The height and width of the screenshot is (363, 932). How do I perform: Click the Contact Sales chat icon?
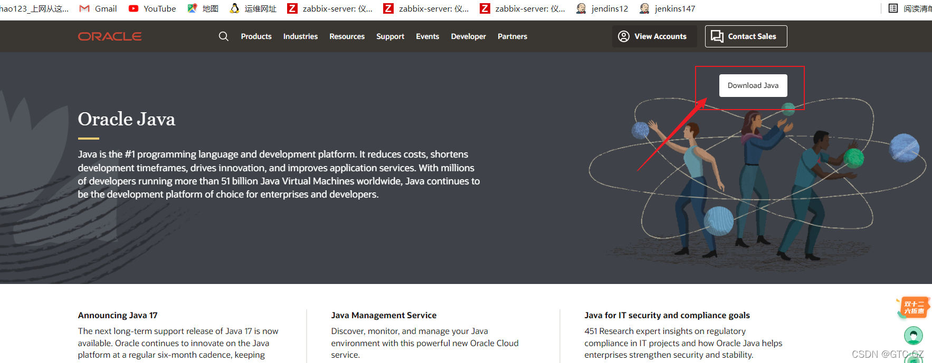click(717, 36)
